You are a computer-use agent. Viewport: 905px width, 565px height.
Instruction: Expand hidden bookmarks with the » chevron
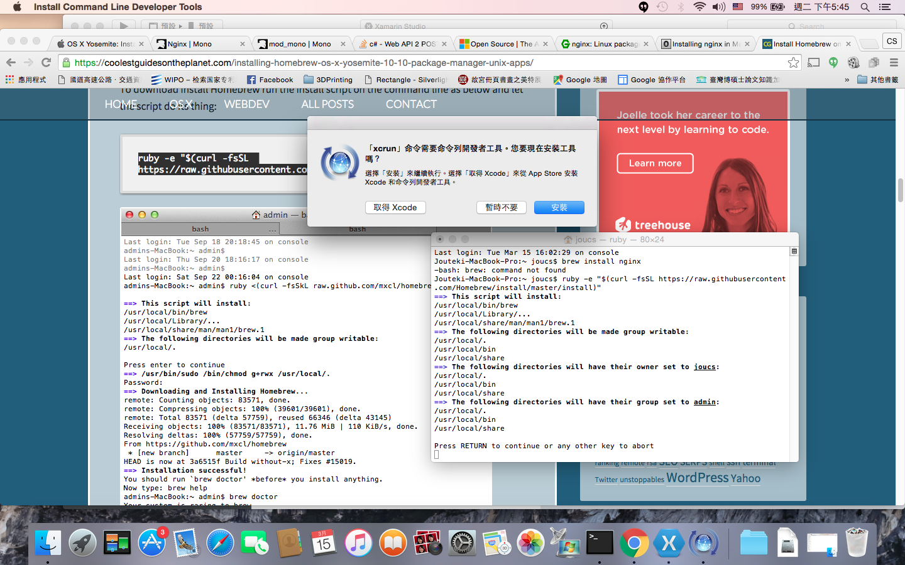(x=847, y=80)
